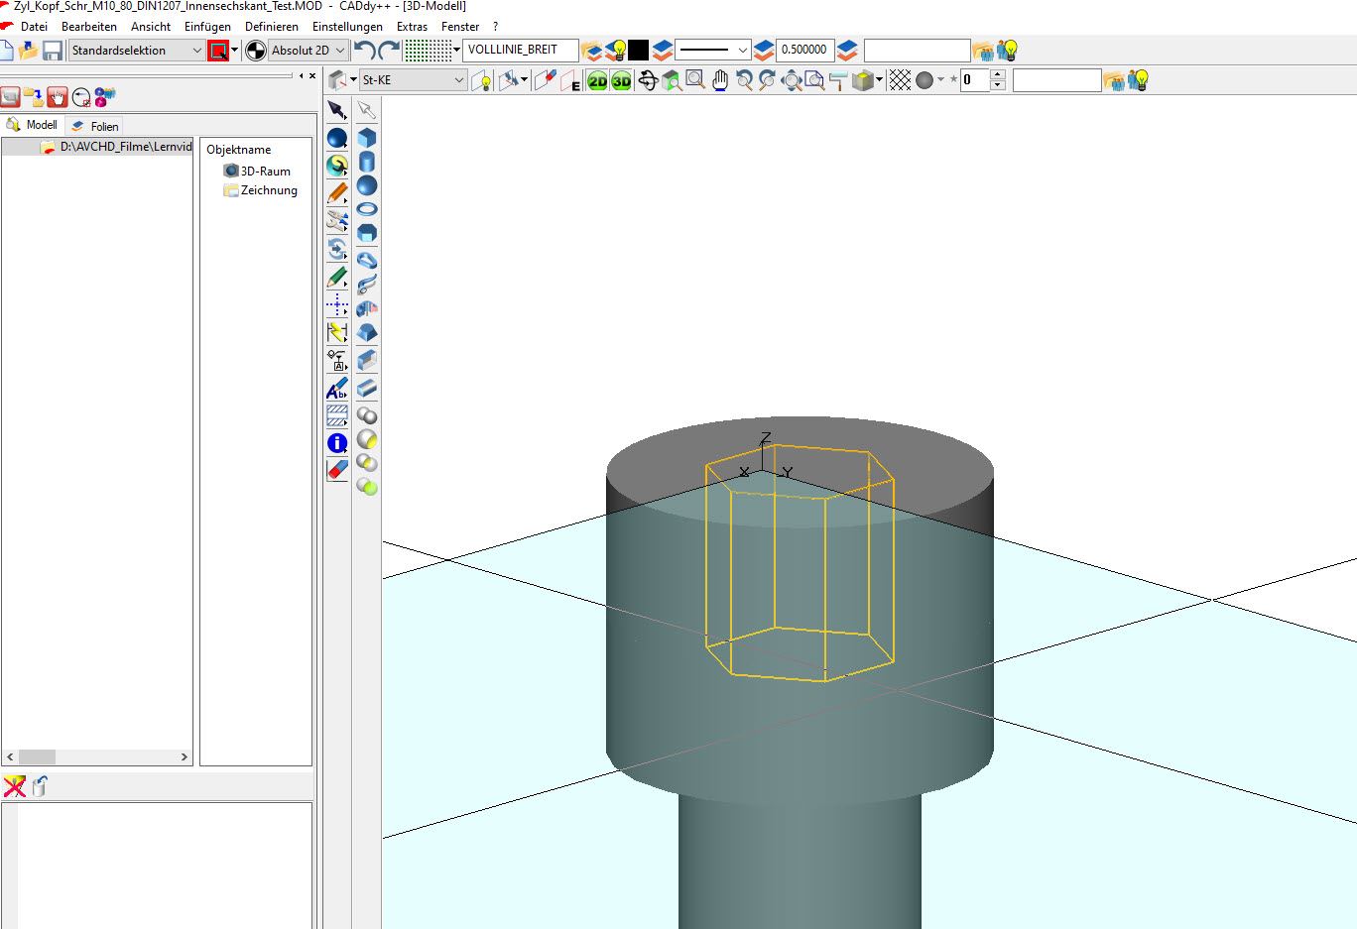Click the line width 0.500000 field

803,50
